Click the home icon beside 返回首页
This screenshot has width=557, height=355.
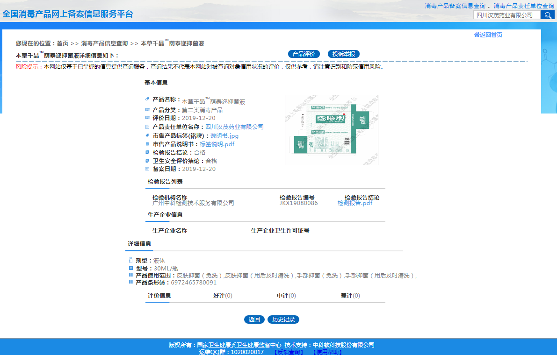pyautogui.click(x=477, y=35)
